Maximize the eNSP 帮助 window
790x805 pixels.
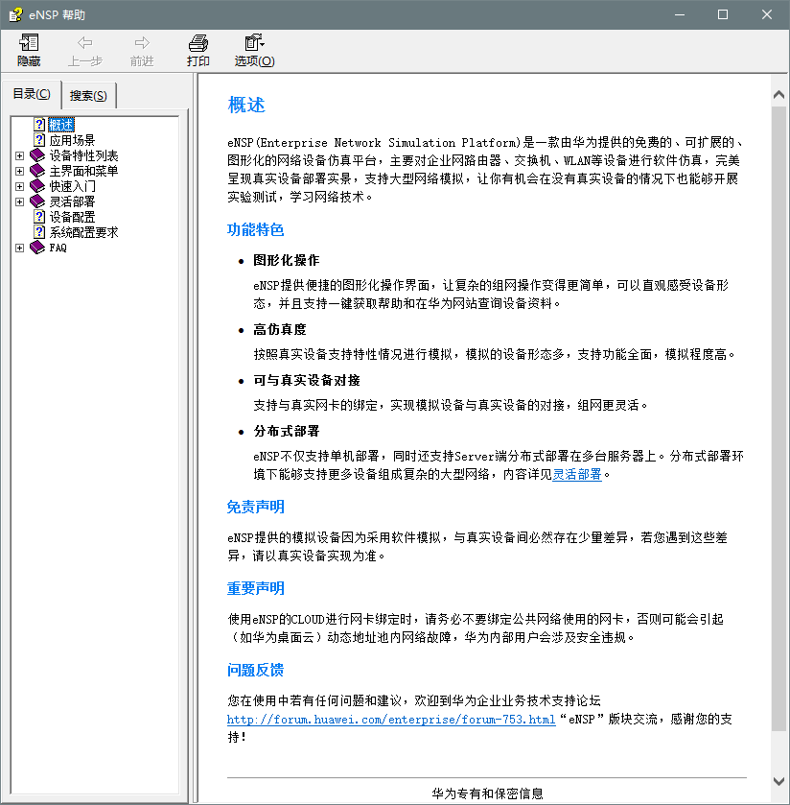click(723, 14)
